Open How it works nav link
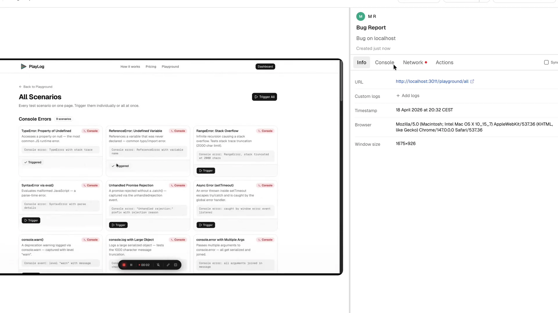Image resolution: width=558 pixels, height=313 pixels. (x=130, y=67)
